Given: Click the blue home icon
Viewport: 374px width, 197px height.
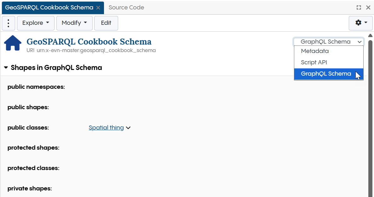Looking at the screenshot, I should click(13, 43).
